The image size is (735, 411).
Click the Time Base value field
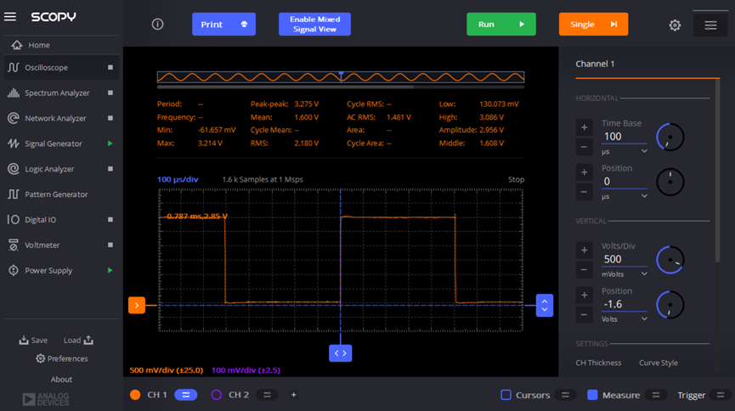(625, 137)
